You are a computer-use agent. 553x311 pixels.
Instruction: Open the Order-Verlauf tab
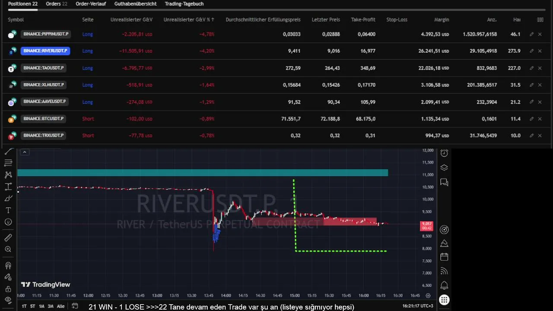pos(90,4)
